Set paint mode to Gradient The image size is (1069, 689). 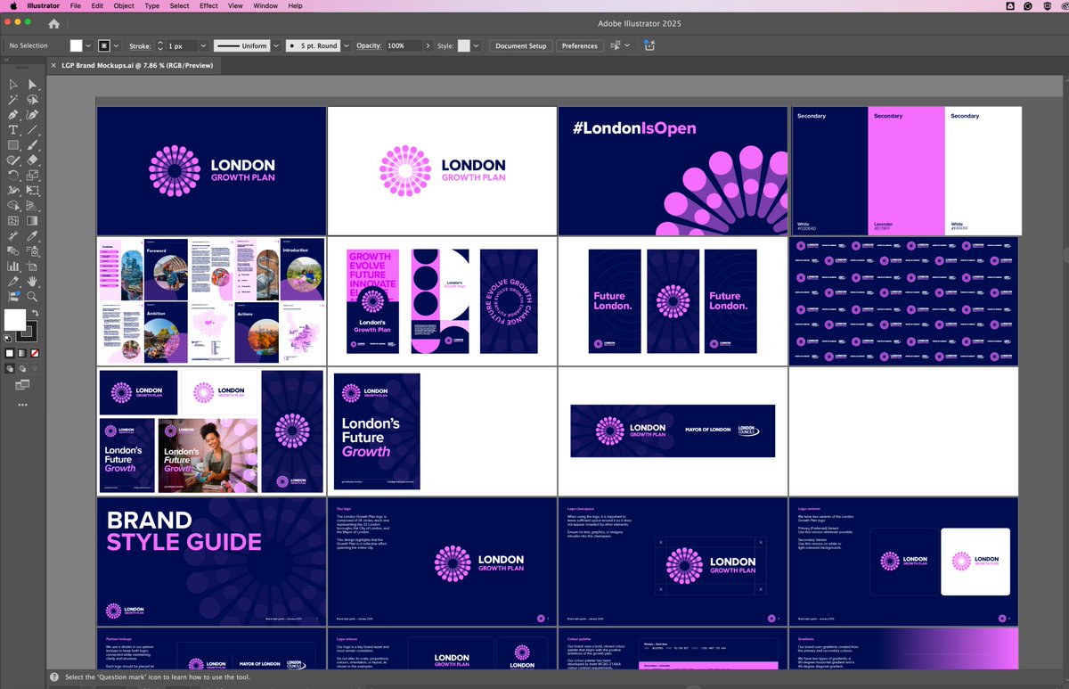pyautogui.click(x=22, y=353)
